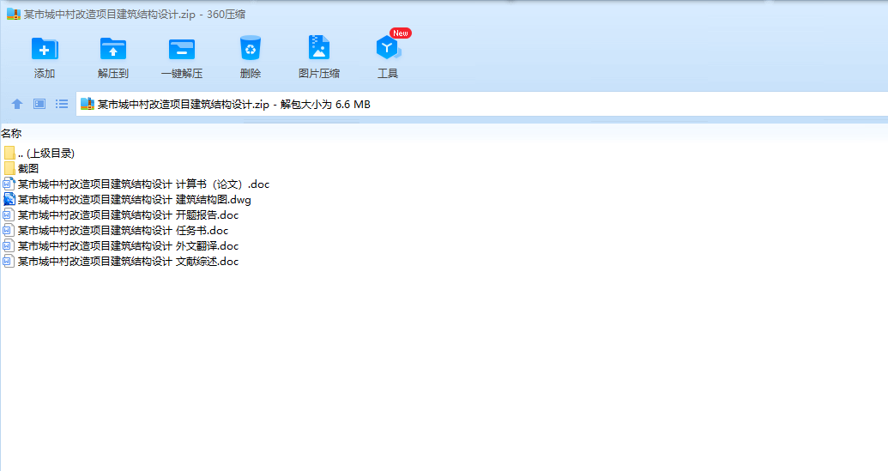Click the folder icon of 上级目录
The width and height of the screenshot is (888, 471).
tap(9, 153)
